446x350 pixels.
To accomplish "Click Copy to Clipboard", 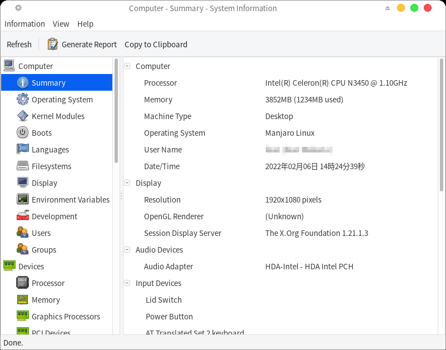I will (x=156, y=45).
